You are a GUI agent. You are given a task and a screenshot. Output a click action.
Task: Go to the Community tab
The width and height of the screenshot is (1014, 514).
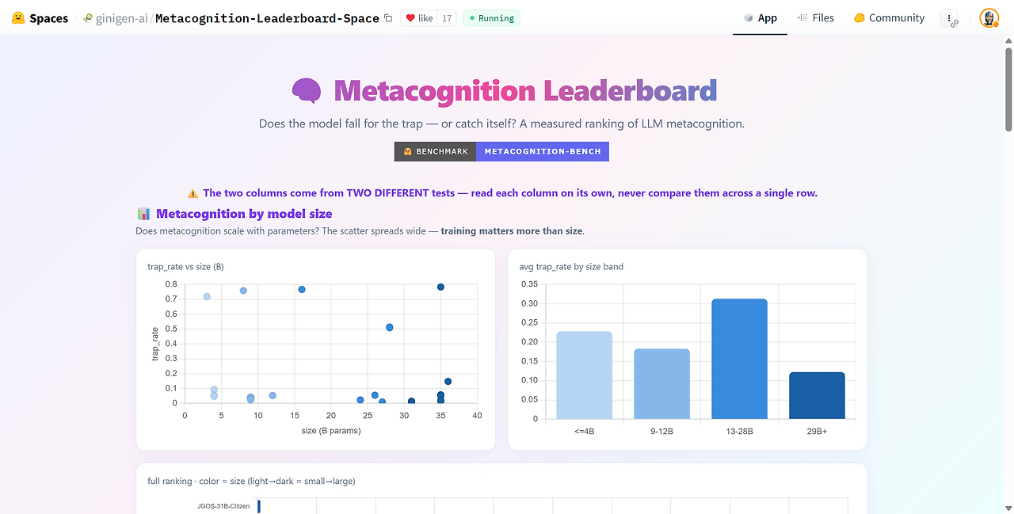(889, 18)
